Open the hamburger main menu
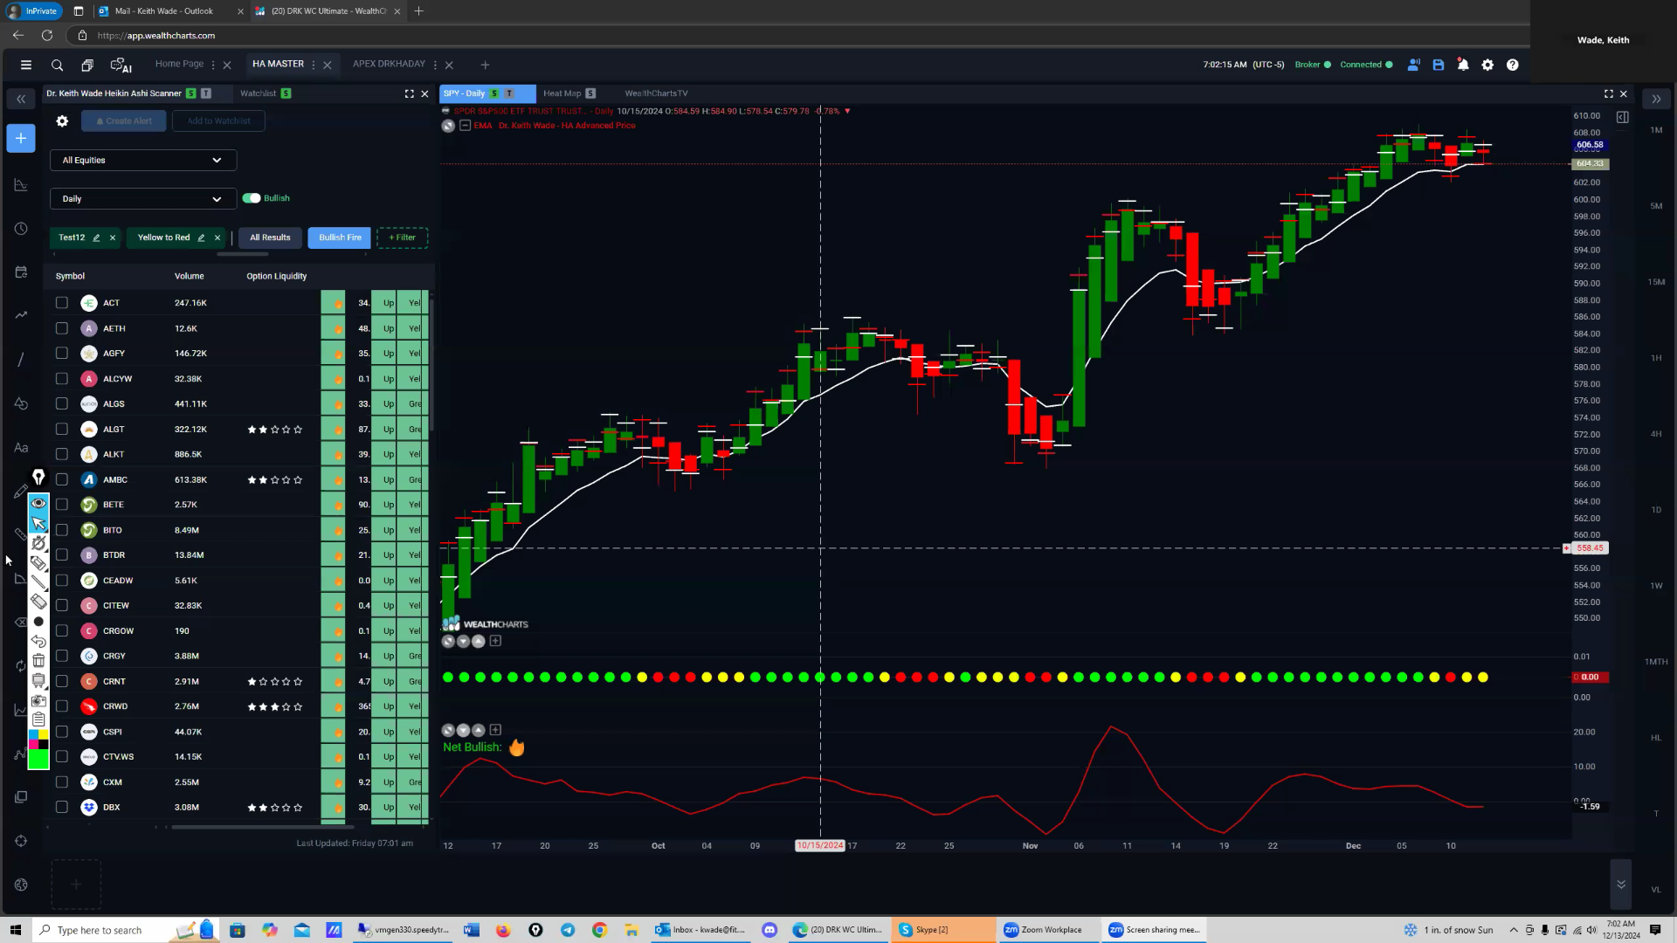This screenshot has height=943, width=1677. click(x=26, y=65)
